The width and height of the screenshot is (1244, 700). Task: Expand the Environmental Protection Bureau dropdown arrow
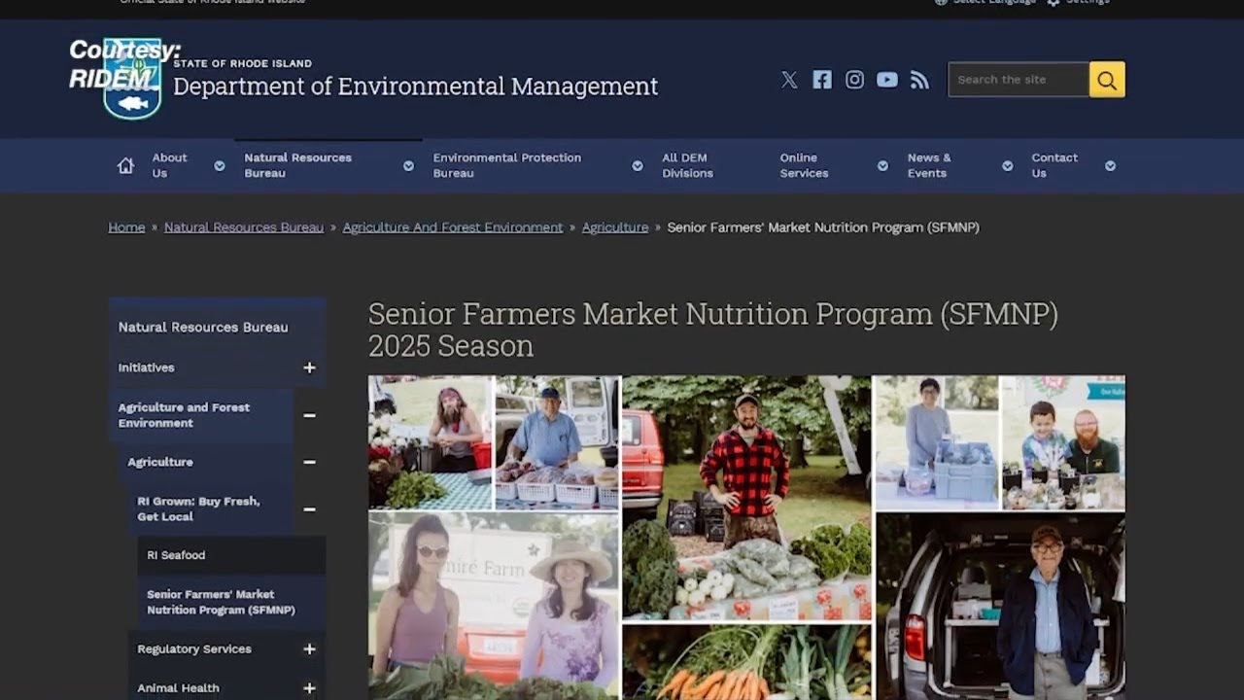pos(638,165)
